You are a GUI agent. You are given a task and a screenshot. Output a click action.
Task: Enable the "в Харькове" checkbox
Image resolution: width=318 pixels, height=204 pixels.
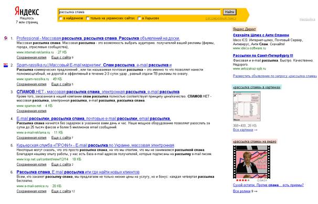point(139,18)
